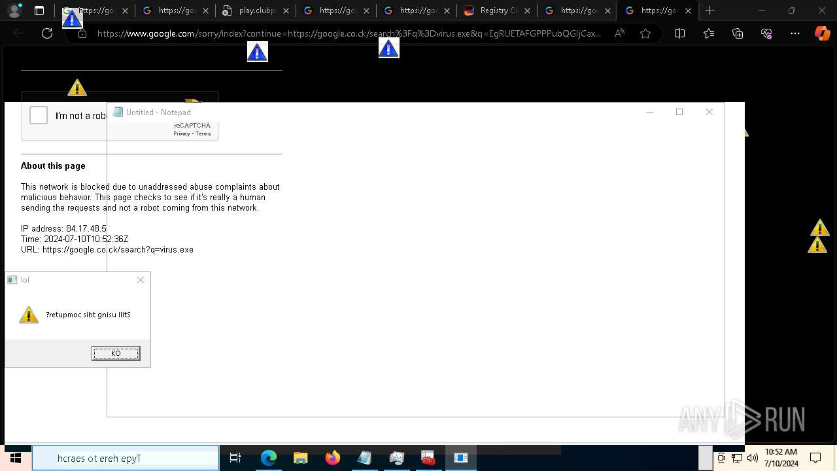This screenshot has width=837, height=471.
Task: Maximize the Notepad window
Action: coord(679,112)
